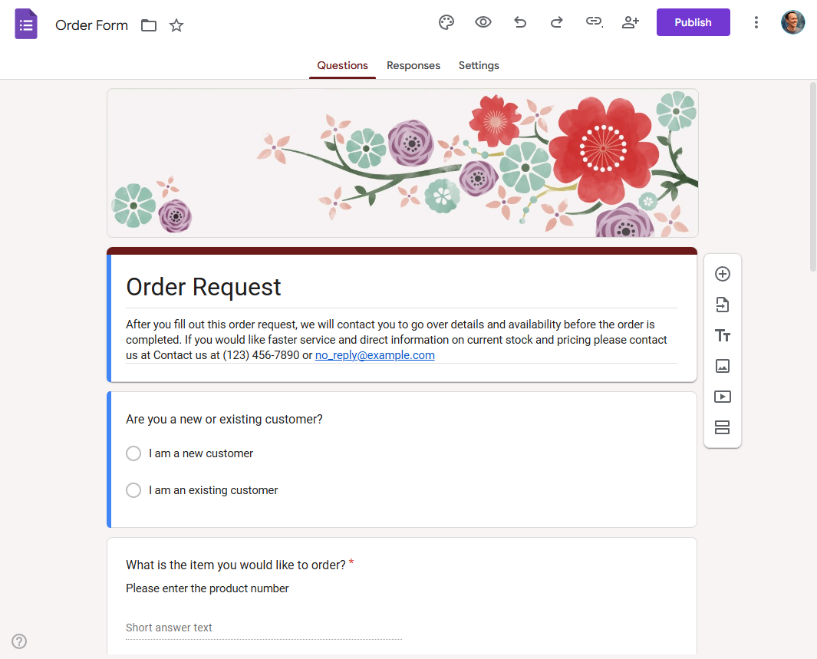The image size is (817, 659).
Task: Add a video to the form
Action: coord(722,397)
